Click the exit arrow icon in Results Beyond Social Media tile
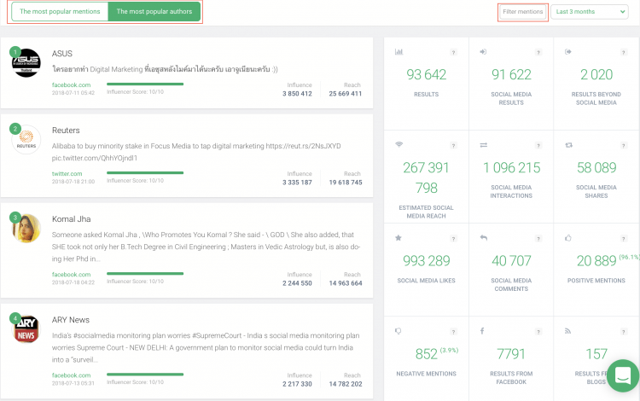 click(x=568, y=52)
